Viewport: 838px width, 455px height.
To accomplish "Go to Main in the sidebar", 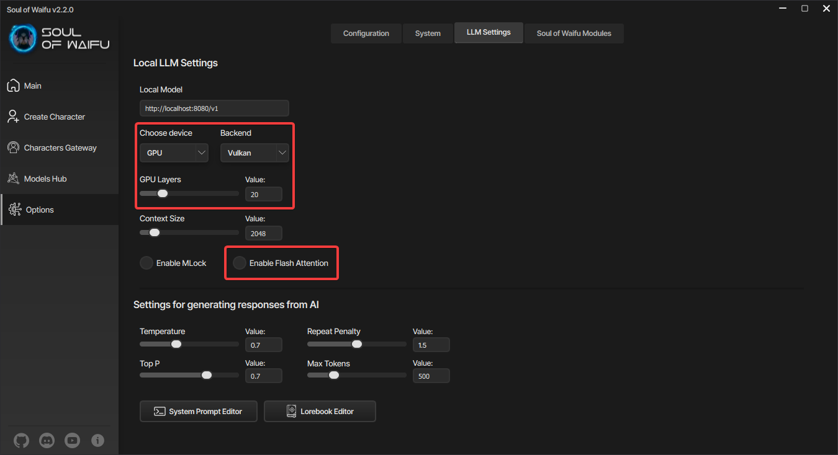I will coord(60,86).
